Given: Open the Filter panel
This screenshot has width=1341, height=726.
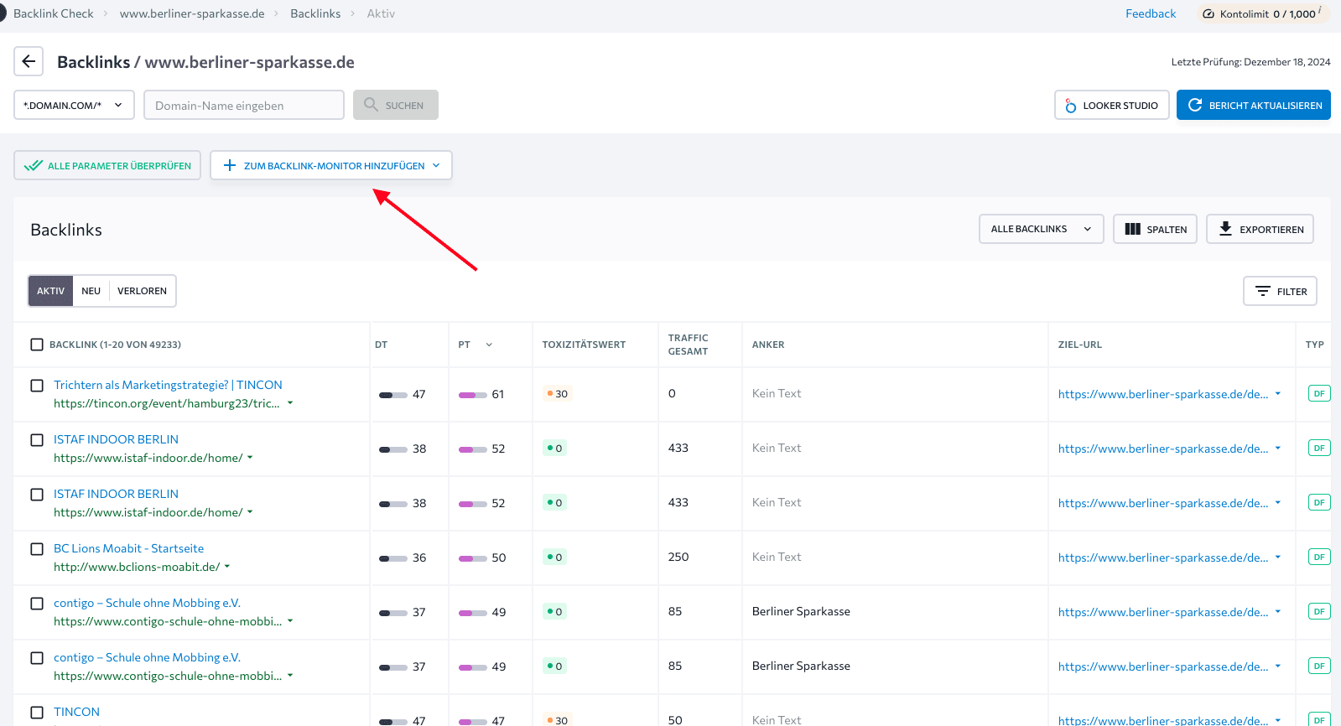Looking at the screenshot, I should [x=1280, y=291].
